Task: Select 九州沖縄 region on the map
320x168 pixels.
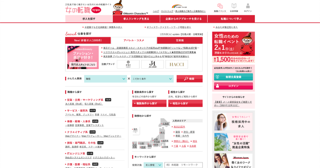Action: pos(134,145)
